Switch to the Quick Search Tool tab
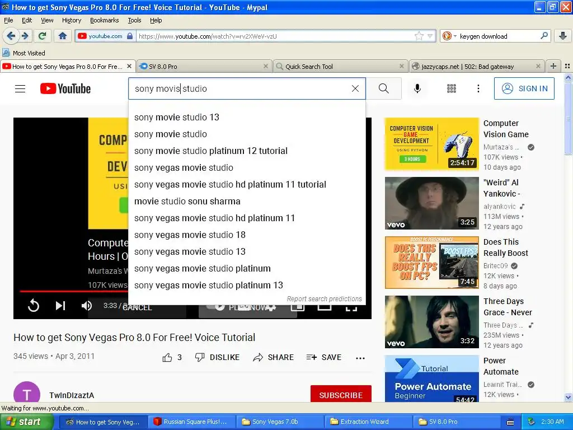 (x=340, y=66)
